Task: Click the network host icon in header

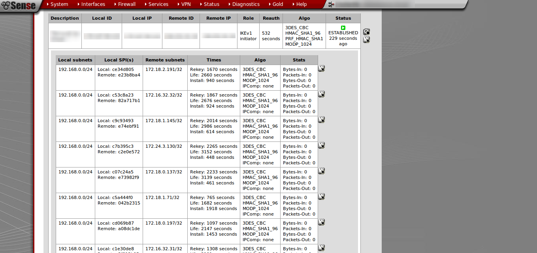Action: (331, 4)
